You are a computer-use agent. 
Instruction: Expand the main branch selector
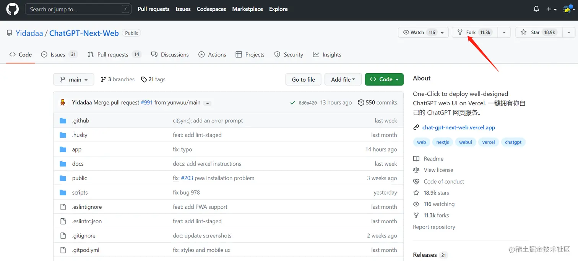[74, 79]
